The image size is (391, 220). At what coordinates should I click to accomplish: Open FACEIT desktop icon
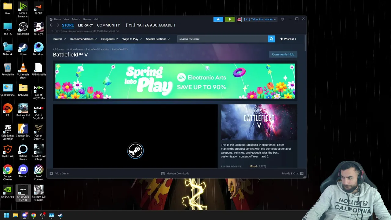(38, 9)
